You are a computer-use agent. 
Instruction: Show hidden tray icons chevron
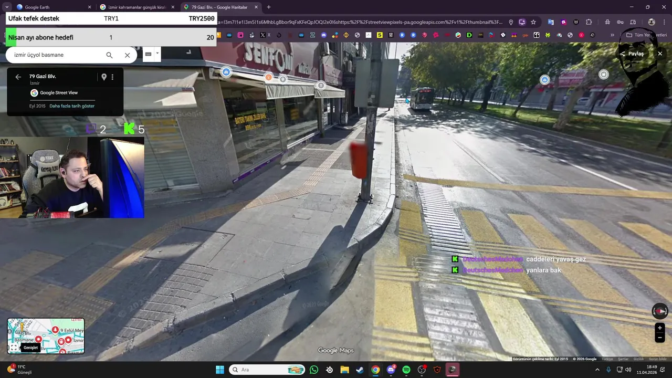point(597,370)
